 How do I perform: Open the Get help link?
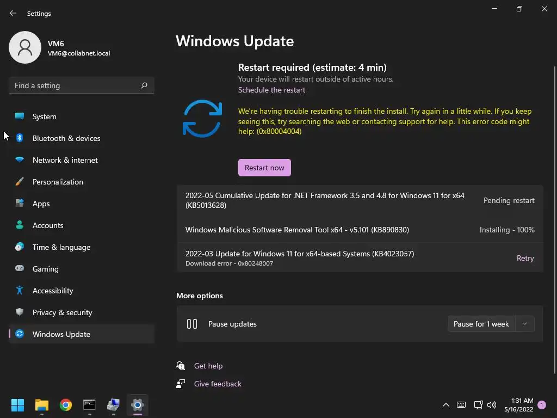208,366
